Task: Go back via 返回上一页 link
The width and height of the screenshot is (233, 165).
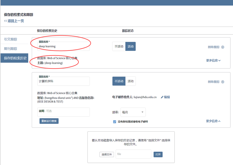Action: point(14,21)
